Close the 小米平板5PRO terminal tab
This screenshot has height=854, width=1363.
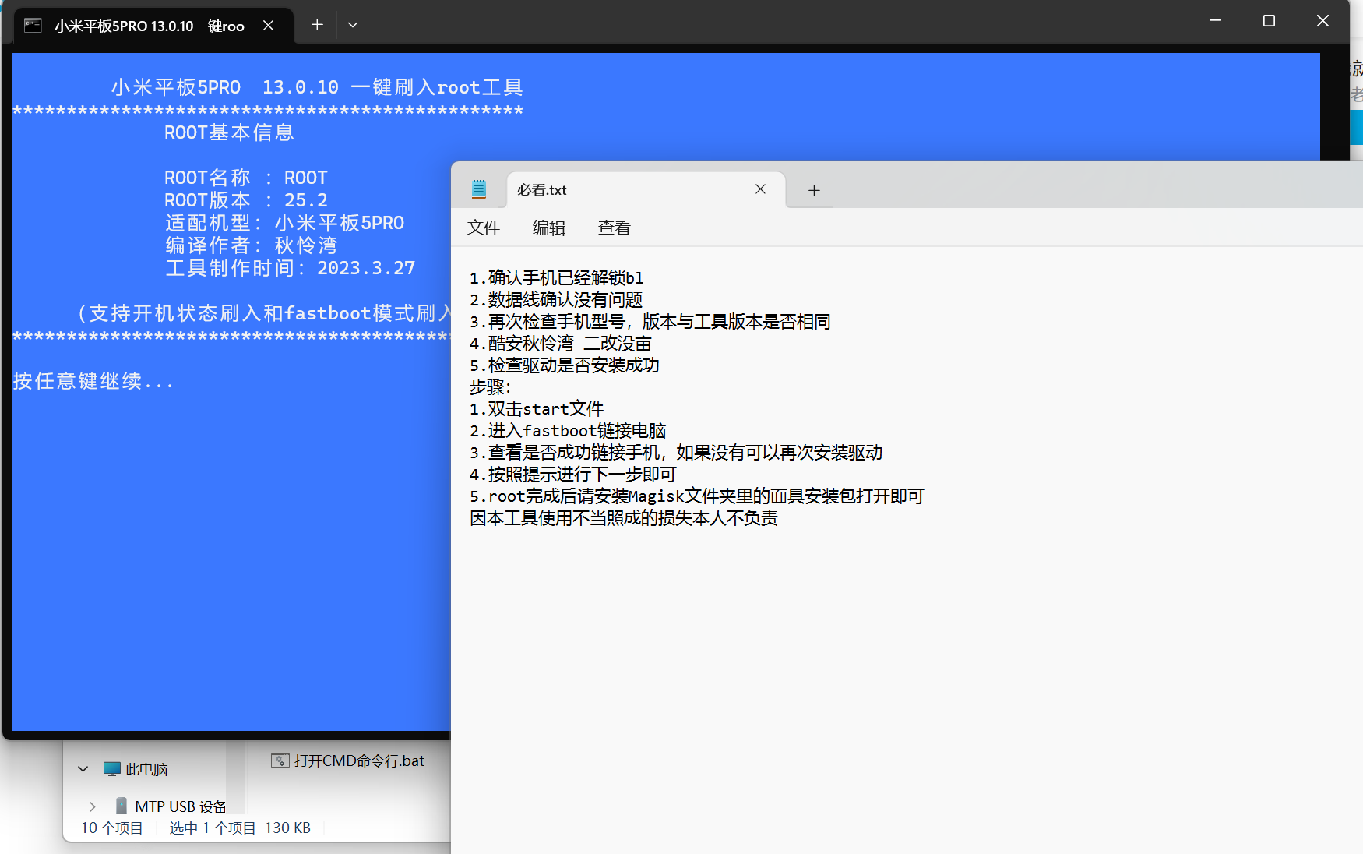point(268,26)
